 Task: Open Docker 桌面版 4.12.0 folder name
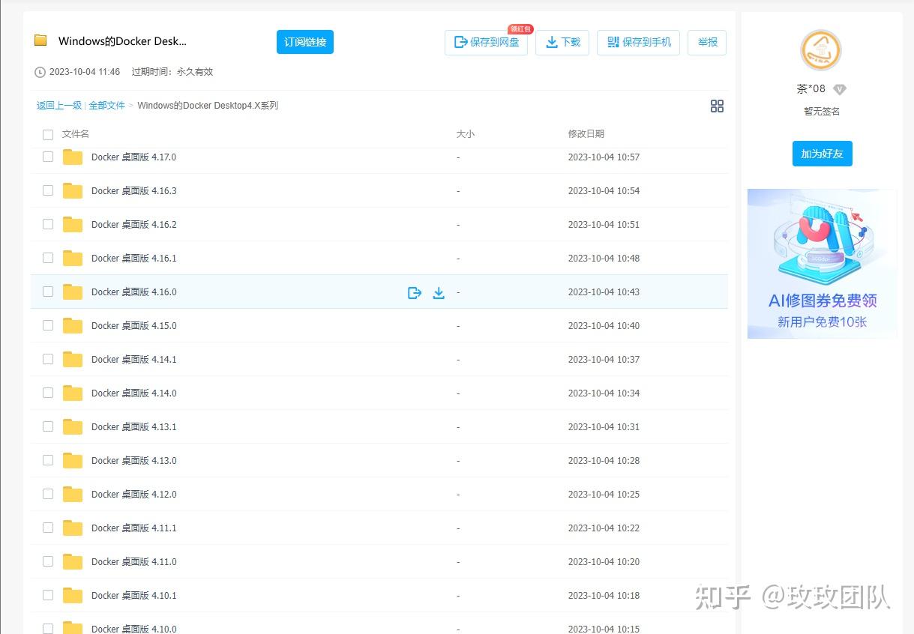tap(133, 494)
